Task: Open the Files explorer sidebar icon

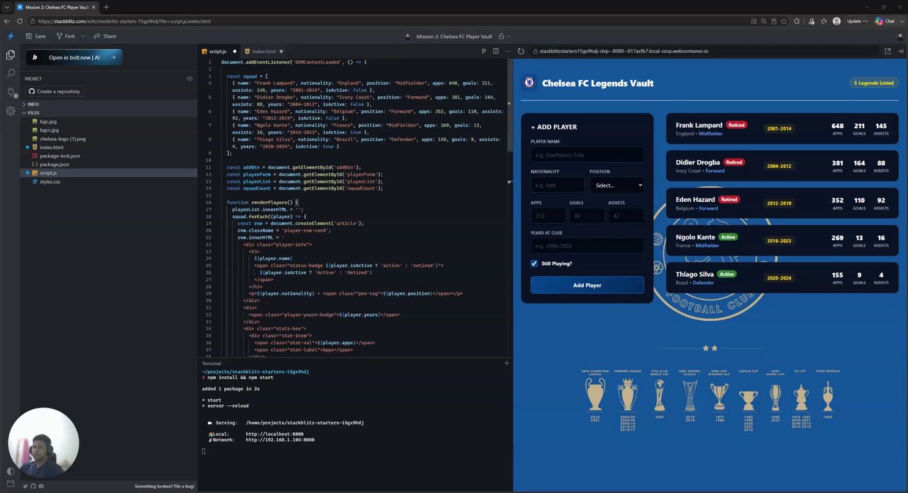Action: pyautogui.click(x=10, y=55)
